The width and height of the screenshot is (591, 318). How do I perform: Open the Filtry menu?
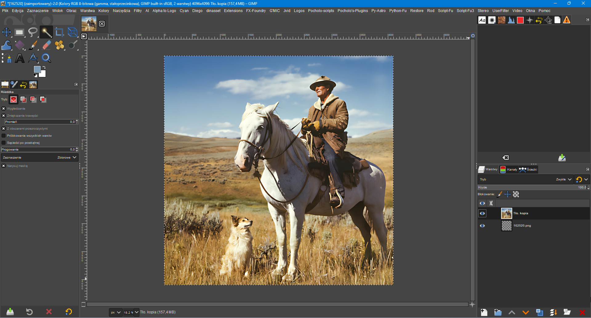click(138, 11)
